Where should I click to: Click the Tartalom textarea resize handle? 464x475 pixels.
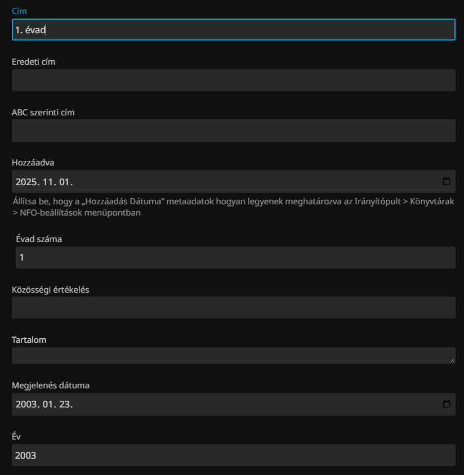[x=452, y=360]
